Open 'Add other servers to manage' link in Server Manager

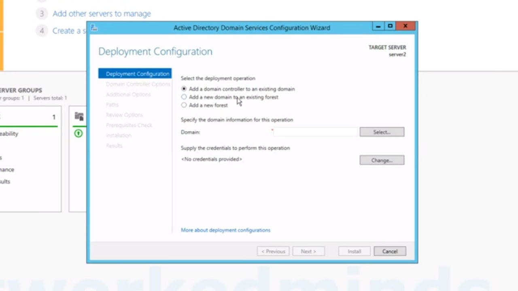click(102, 14)
